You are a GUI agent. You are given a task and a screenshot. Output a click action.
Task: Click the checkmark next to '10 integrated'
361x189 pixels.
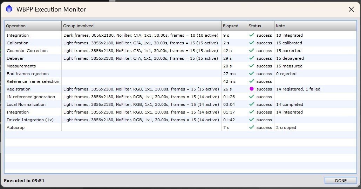pos(252,35)
